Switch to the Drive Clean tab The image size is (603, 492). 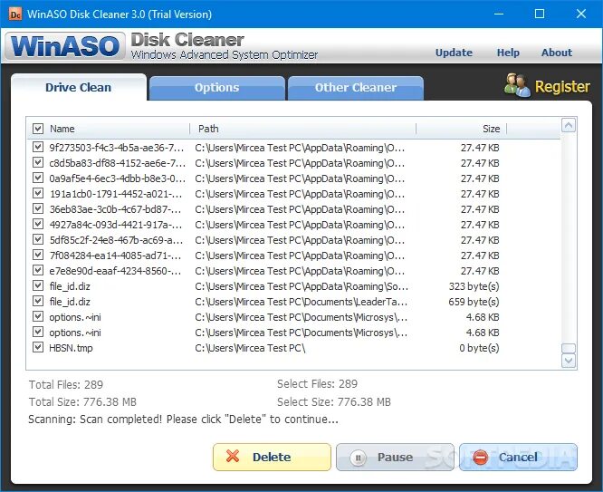point(79,87)
